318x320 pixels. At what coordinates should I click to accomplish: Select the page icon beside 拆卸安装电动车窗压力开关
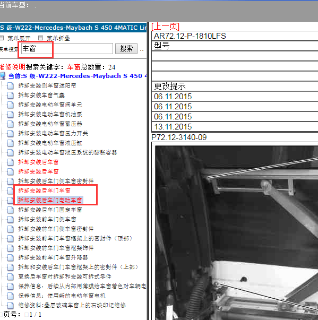click(11, 134)
